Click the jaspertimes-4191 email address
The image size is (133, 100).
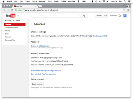point(46,58)
